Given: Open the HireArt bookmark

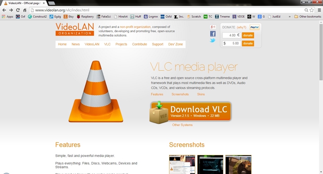Looking at the screenshot, I should [121, 17].
